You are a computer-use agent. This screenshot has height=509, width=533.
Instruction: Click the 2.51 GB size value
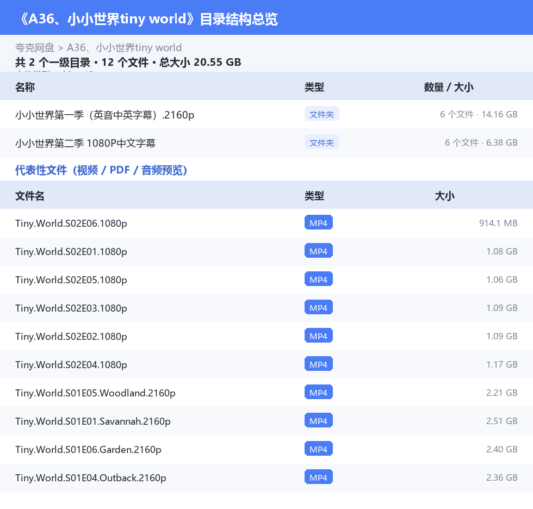501,421
